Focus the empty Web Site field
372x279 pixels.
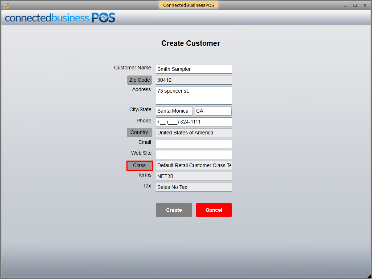click(194, 154)
